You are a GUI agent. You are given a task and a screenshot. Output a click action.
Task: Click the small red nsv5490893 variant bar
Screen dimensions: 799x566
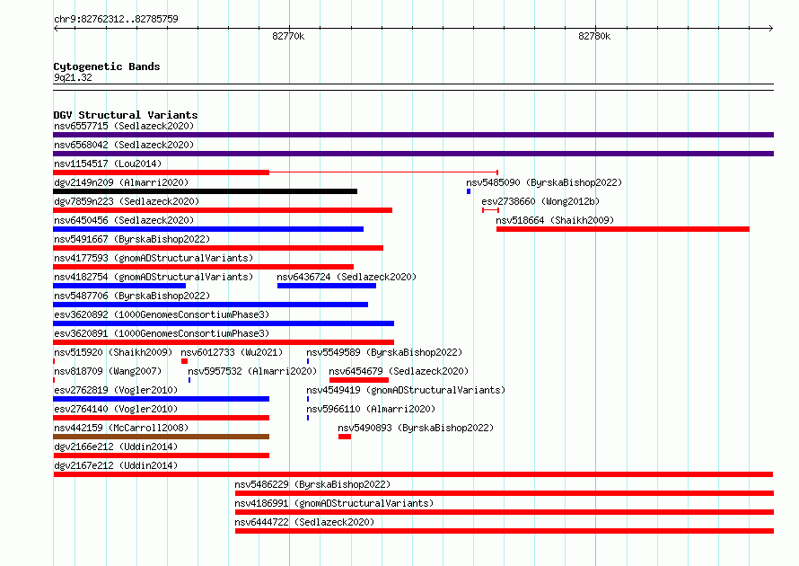tap(345, 437)
